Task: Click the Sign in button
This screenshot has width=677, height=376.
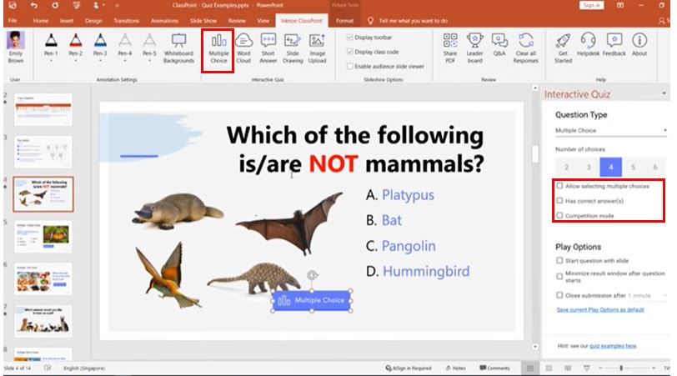Action: [x=591, y=5]
